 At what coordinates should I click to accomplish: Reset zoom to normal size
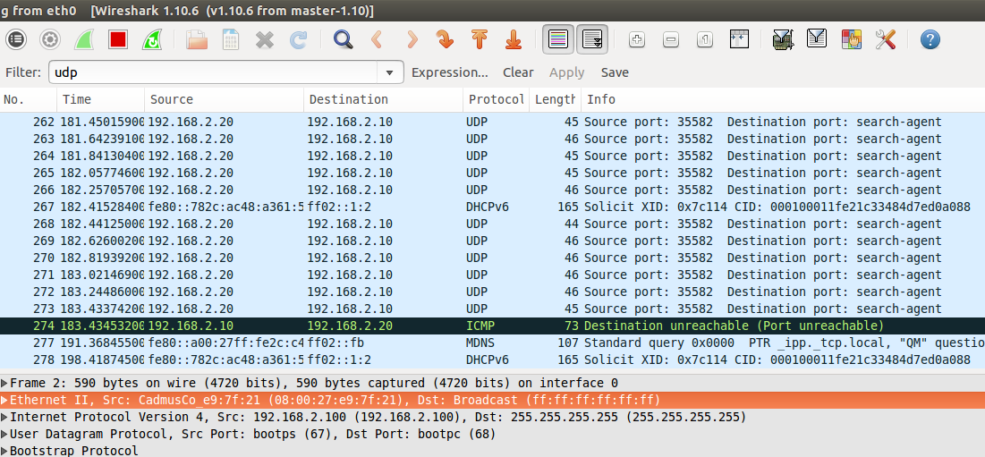(705, 39)
